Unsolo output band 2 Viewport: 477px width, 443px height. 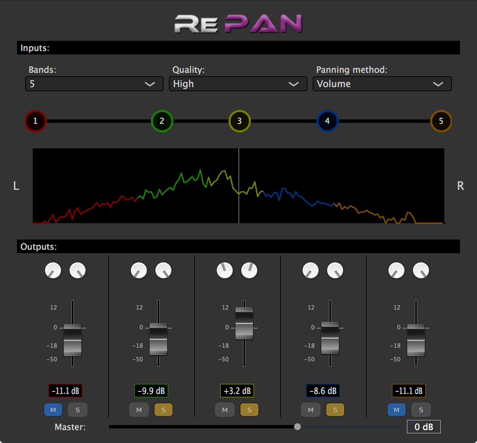164,410
